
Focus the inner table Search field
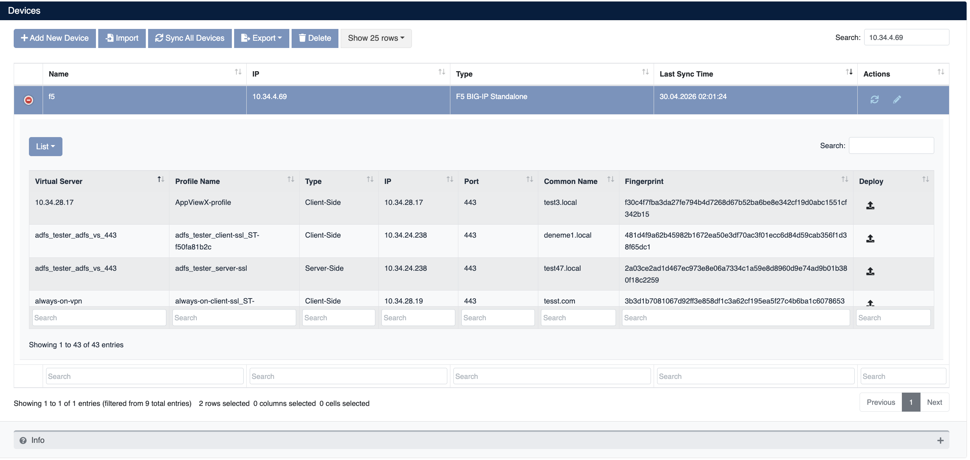(x=891, y=145)
